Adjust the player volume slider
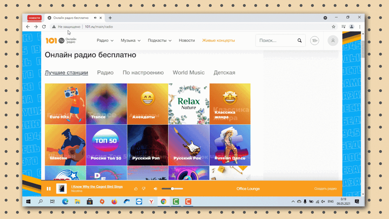The height and width of the screenshot is (219, 389). 172,189
